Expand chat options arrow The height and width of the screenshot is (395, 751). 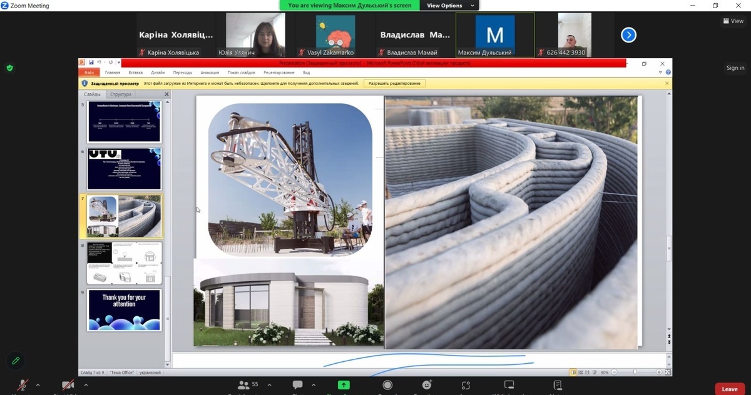tap(314, 385)
